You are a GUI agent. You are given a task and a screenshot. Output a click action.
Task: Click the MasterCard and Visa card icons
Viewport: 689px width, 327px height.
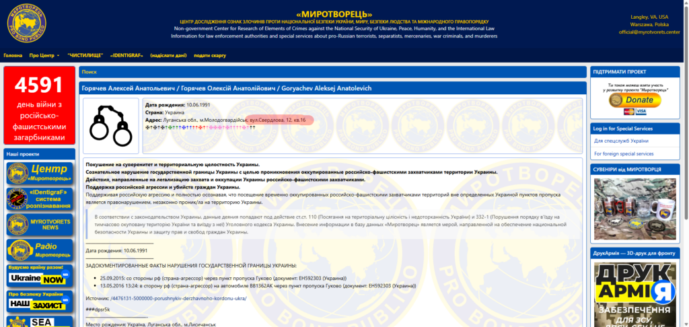click(x=635, y=112)
